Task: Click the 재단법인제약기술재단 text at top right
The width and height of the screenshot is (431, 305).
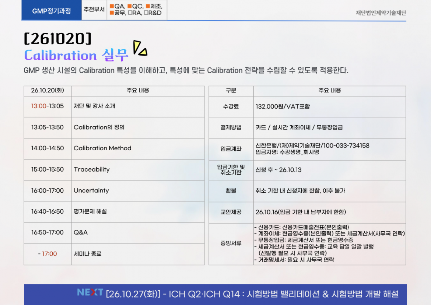Action: 381,13
